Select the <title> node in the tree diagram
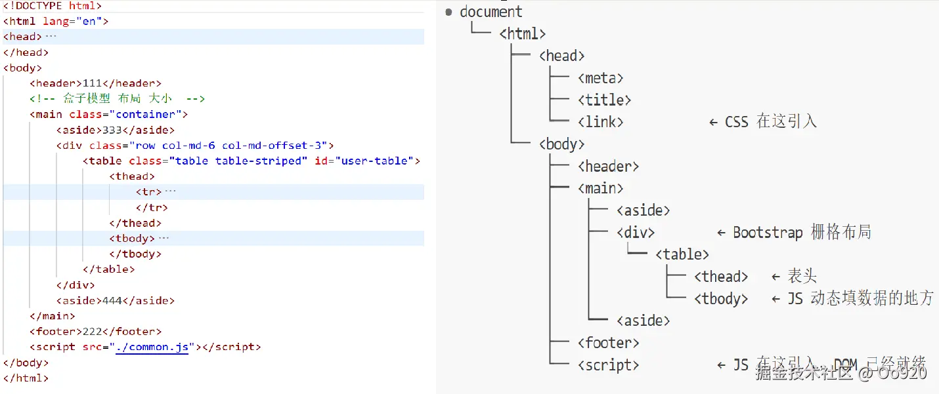Screen dimensions: 939x394 point(605,100)
